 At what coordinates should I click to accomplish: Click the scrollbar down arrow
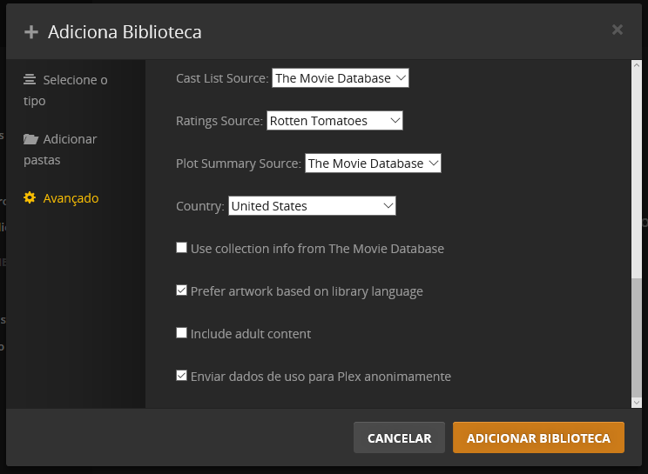(637, 401)
